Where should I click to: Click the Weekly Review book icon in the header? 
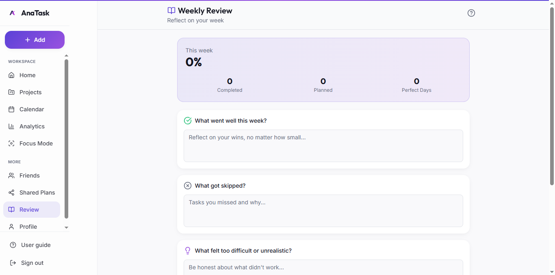(x=171, y=11)
